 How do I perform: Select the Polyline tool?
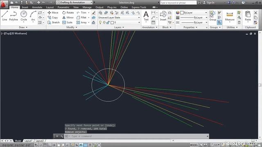click(x=14, y=16)
